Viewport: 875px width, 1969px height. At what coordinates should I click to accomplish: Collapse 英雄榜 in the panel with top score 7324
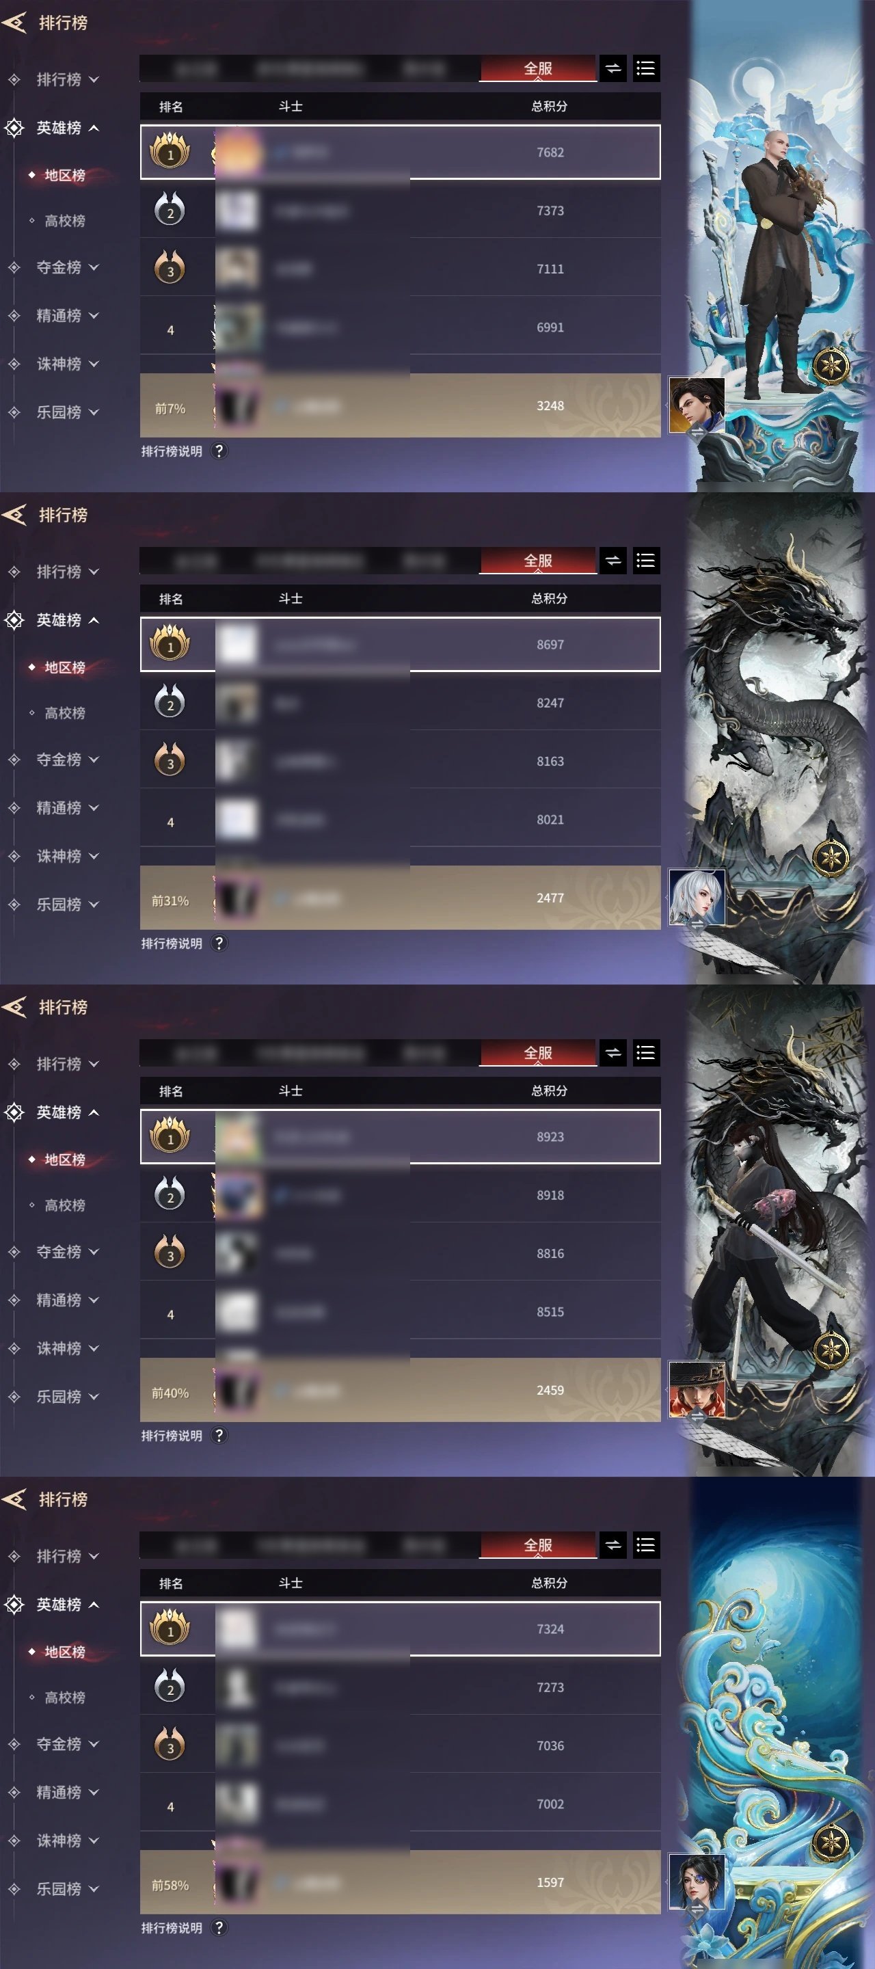click(67, 1605)
